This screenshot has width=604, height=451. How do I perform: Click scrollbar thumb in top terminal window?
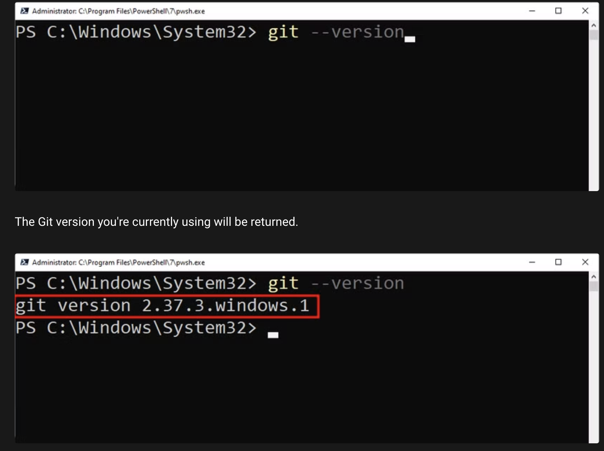pyautogui.click(x=594, y=35)
